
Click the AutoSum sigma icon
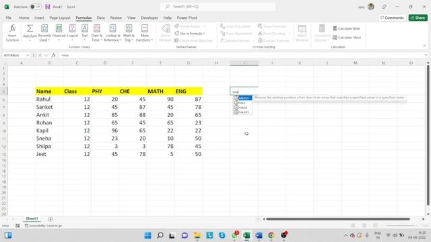30,28
